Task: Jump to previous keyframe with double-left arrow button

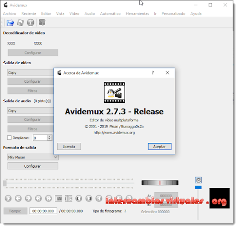Action: 39,198
